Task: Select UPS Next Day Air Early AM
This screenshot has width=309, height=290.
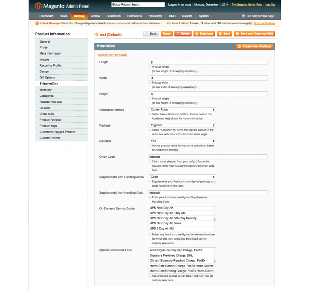Action: (x=181, y=213)
